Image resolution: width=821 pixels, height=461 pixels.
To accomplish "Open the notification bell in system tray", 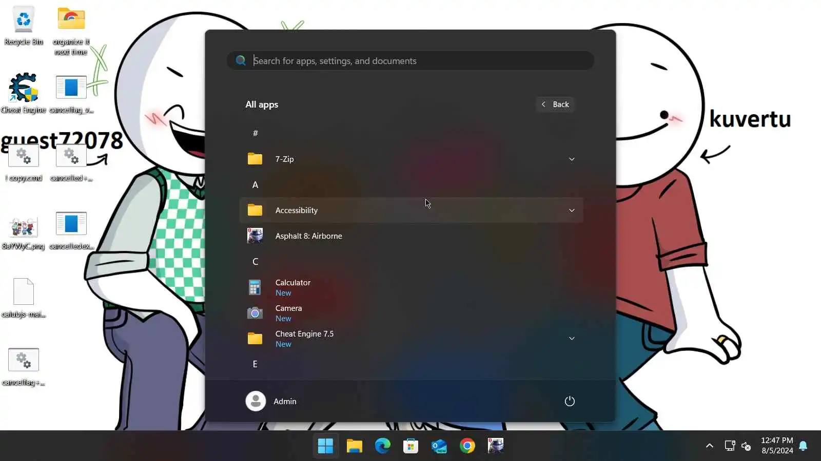I will pyautogui.click(x=804, y=446).
